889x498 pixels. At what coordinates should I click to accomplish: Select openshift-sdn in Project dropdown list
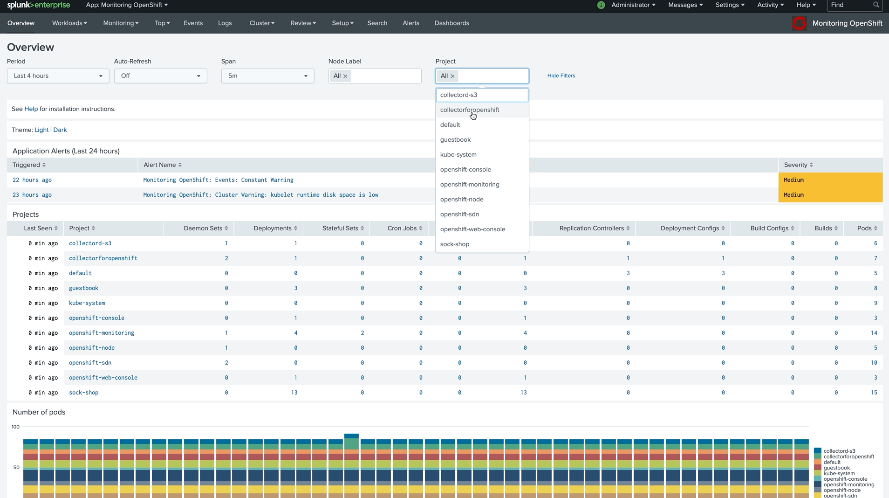482,214
